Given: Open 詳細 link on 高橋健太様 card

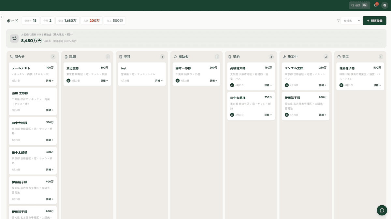Looking at the screenshot, I should (268, 85).
